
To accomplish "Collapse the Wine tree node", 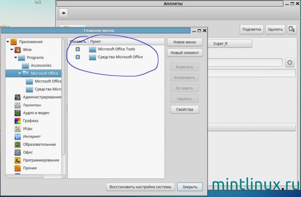I will click(12, 50).
